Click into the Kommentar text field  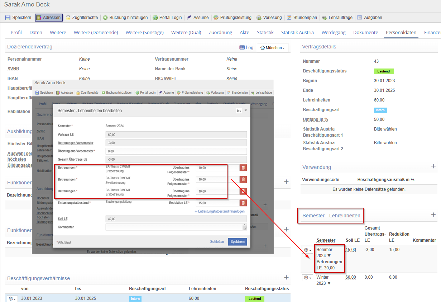click(x=174, y=227)
